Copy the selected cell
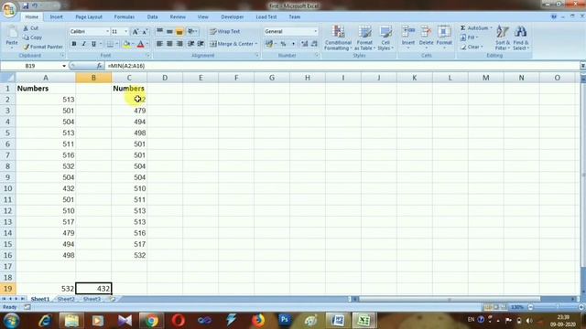The image size is (586, 329). pos(33,37)
